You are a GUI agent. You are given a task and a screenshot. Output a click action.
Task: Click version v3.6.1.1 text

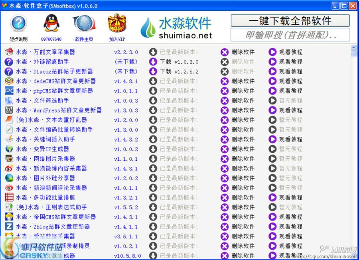pyautogui.click(x=126, y=236)
